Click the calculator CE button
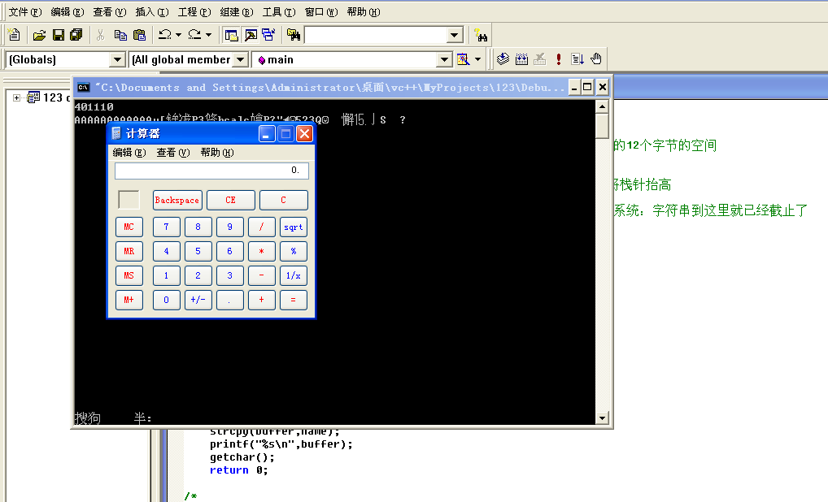The image size is (828, 502). (x=231, y=201)
